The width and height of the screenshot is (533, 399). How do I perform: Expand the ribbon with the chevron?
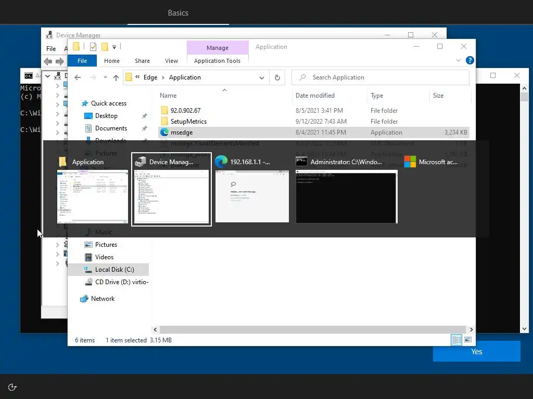coord(458,60)
